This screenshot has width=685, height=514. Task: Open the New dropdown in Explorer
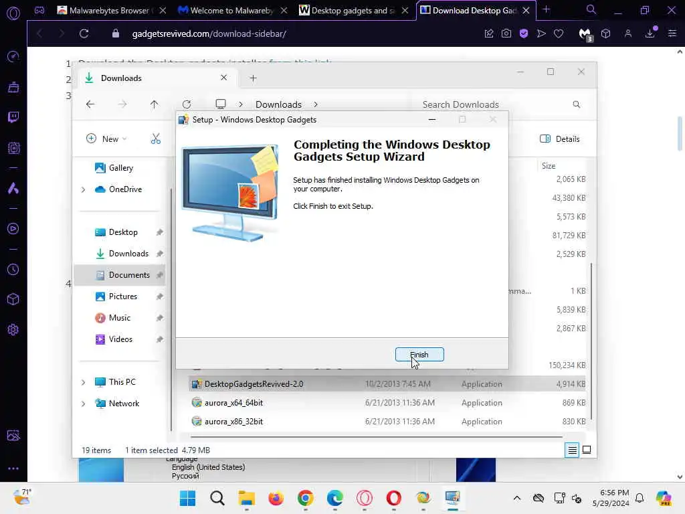[106, 139]
